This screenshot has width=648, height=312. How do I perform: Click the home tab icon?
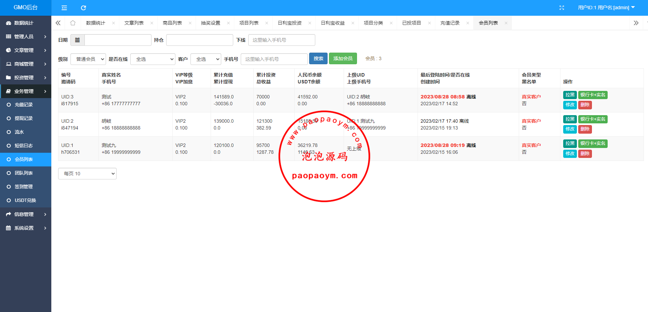coord(72,23)
